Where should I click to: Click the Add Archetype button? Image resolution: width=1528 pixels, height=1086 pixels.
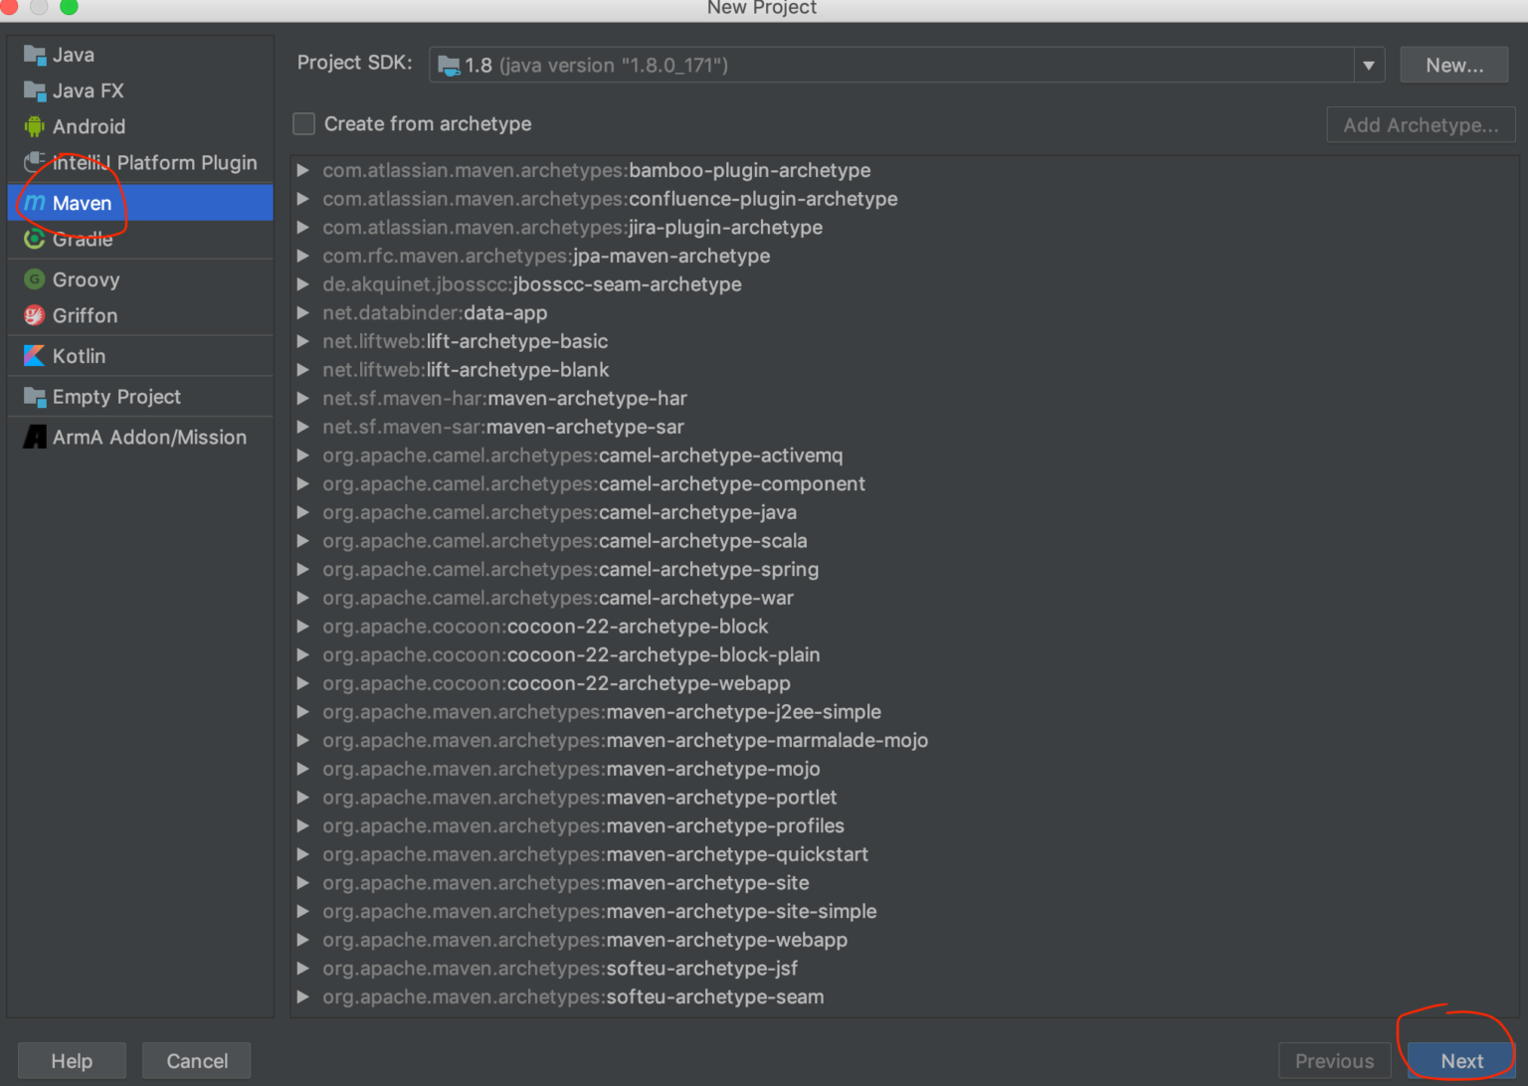(1421, 124)
